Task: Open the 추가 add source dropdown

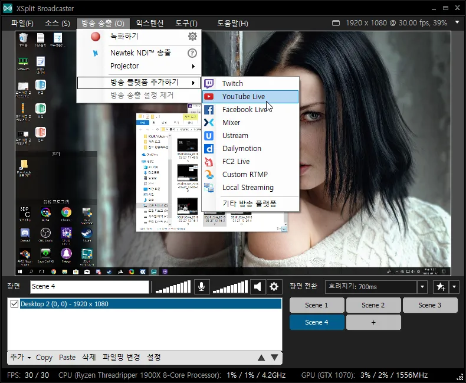Action: point(21,357)
